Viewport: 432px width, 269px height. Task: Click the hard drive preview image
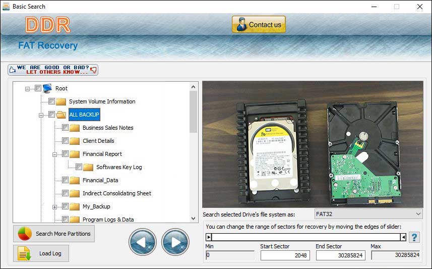pos(313,144)
